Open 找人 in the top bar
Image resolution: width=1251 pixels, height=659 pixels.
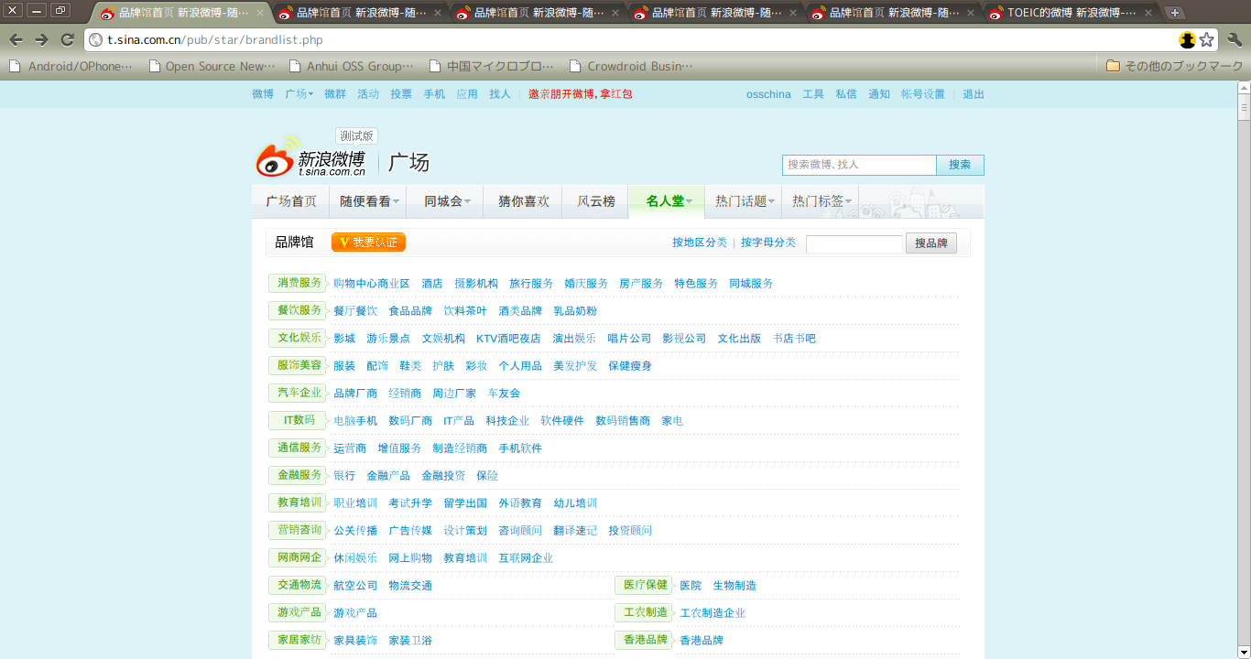coord(500,94)
